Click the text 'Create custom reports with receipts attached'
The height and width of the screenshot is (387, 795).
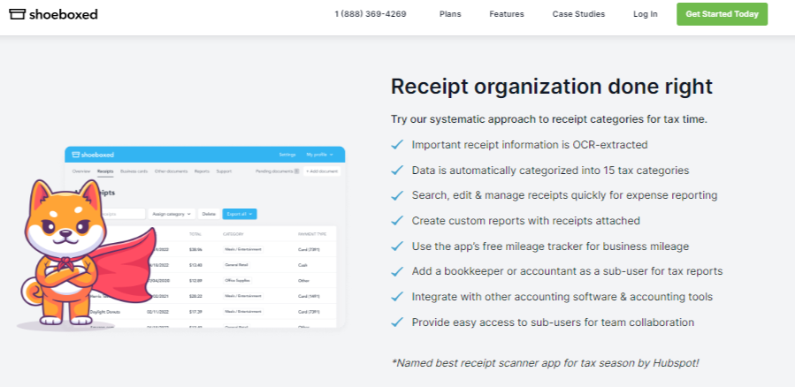coord(526,221)
